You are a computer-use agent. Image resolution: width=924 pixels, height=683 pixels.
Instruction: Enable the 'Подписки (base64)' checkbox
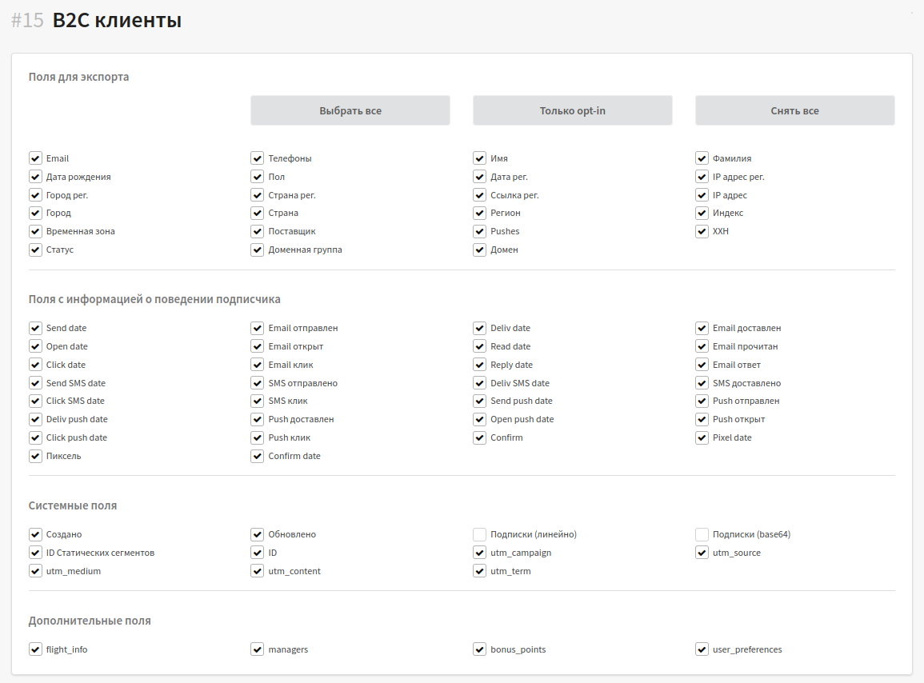[x=702, y=534]
